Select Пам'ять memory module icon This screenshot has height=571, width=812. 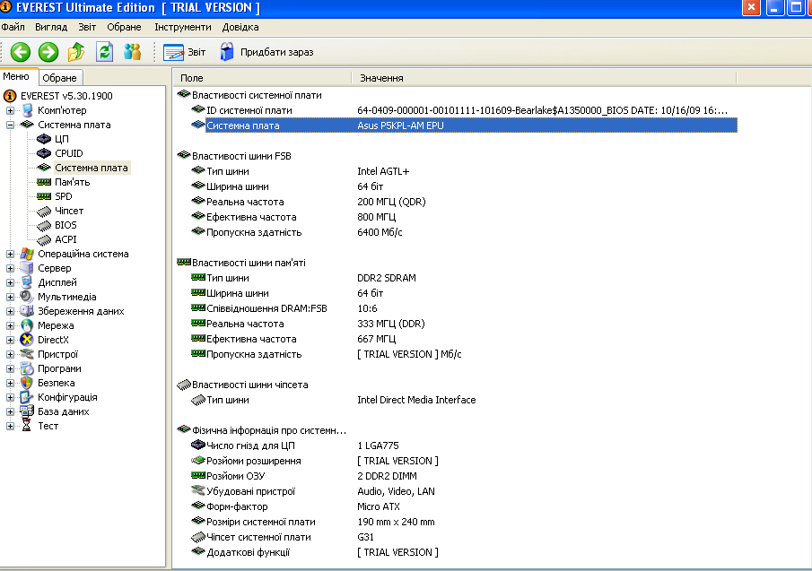point(44,182)
